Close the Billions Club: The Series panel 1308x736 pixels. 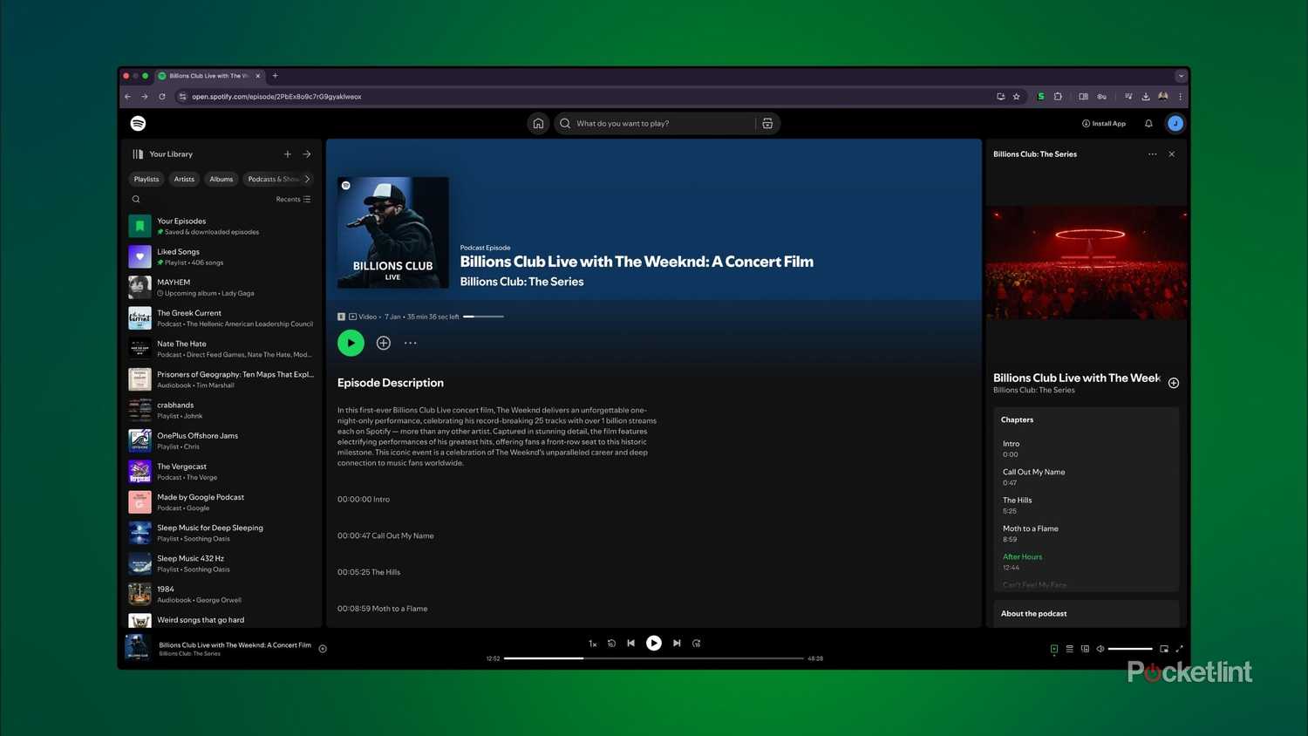click(x=1172, y=154)
